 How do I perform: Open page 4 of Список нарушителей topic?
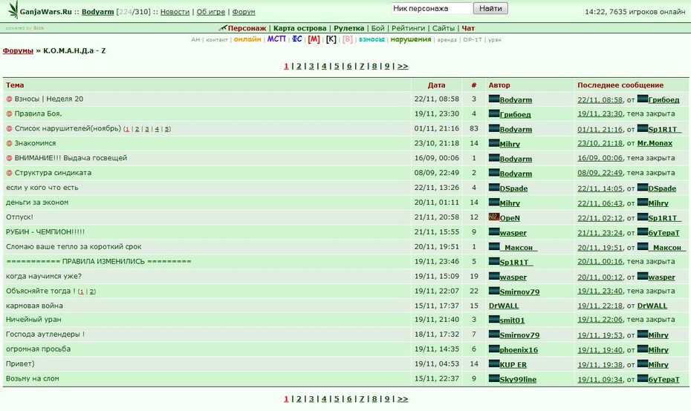pos(157,129)
